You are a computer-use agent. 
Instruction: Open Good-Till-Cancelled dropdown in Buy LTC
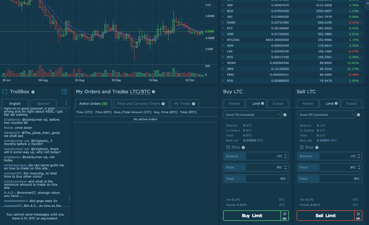point(252,115)
